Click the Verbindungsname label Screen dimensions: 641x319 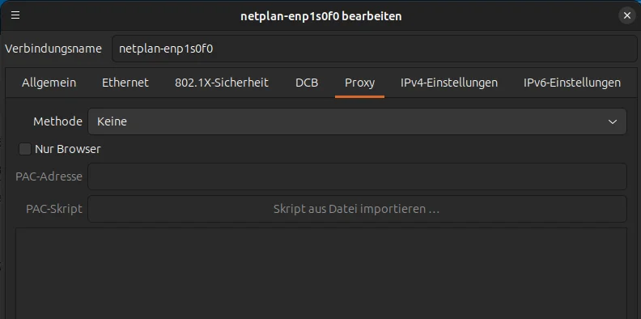pos(53,49)
